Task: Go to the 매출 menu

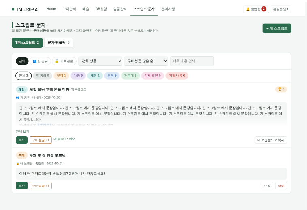Action: pos(85,9)
